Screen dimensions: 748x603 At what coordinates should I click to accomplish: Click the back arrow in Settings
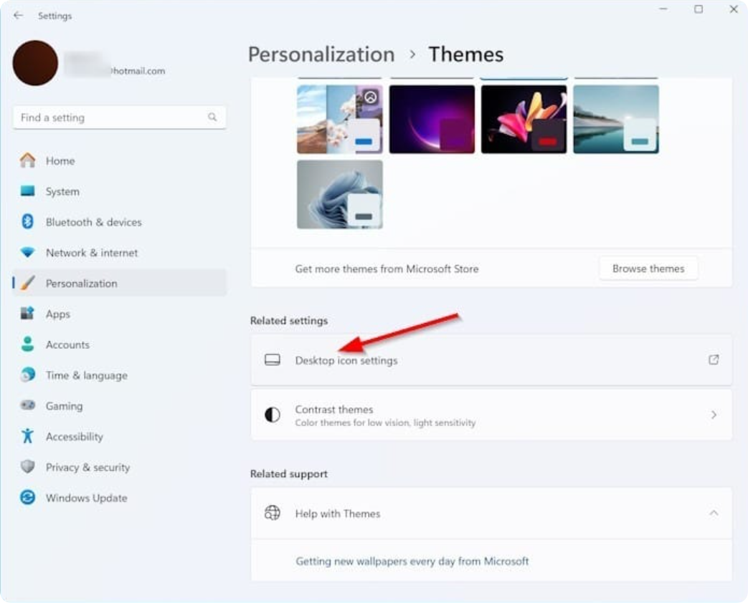point(18,15)
